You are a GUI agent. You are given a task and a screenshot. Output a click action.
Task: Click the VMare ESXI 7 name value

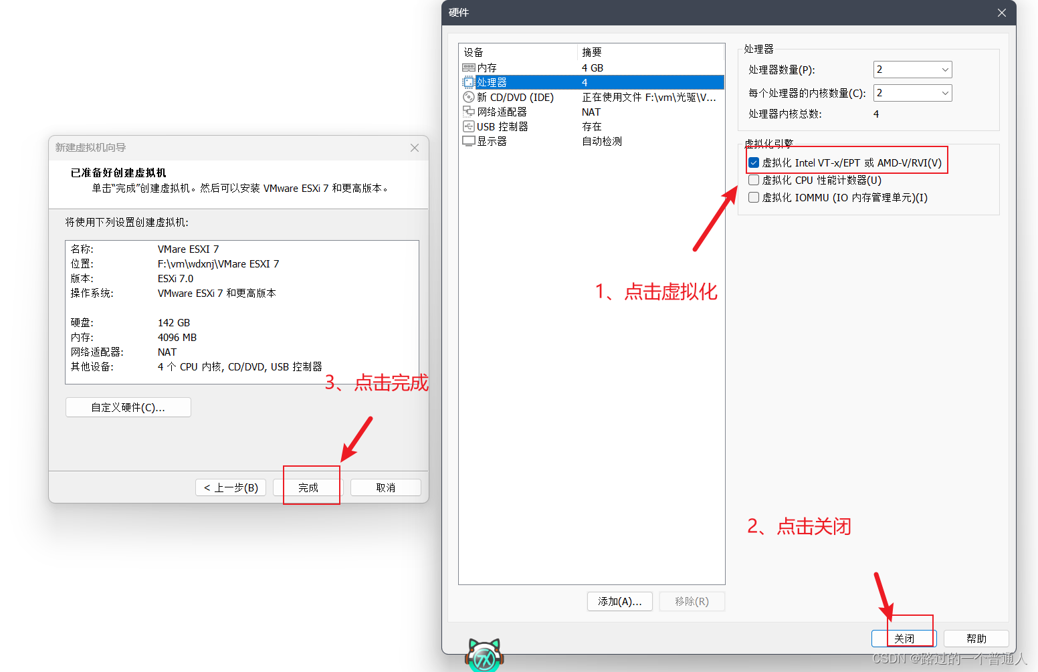(189, 249)
